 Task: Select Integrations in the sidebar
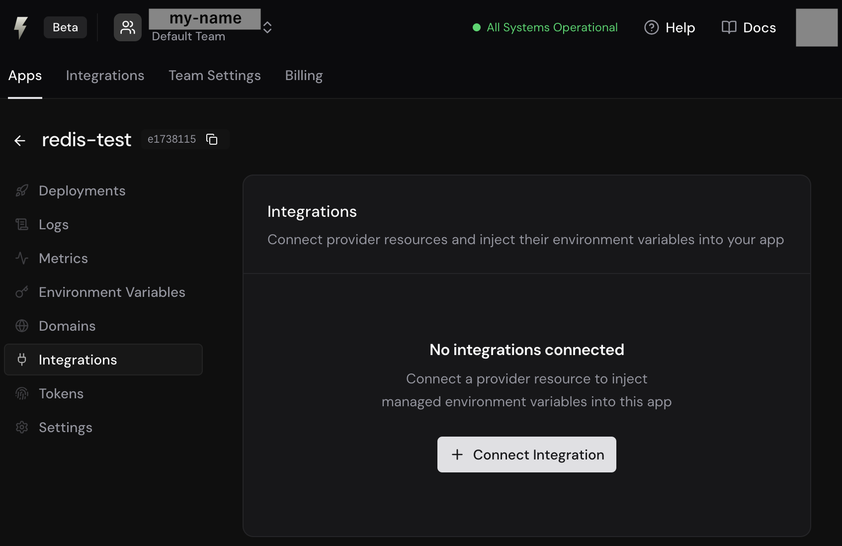tap(103, 360)
